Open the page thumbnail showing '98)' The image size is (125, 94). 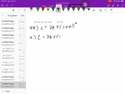click(x=22, y=43)
